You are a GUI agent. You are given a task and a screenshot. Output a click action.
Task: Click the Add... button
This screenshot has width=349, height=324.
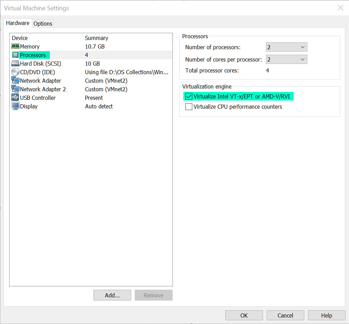(x=112, y=295)
